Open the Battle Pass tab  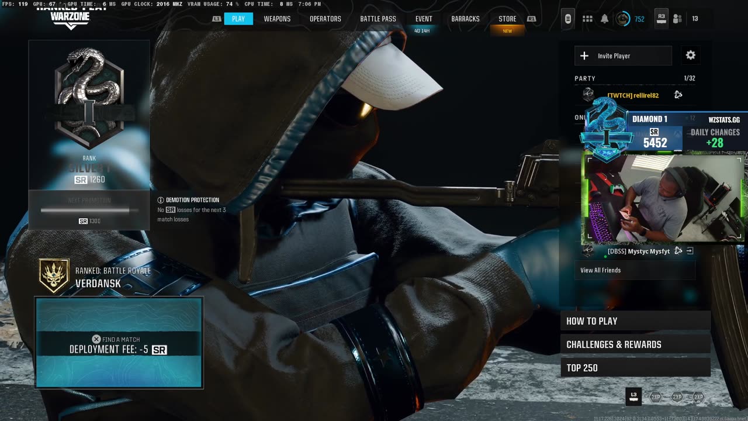tap(378, 19)
